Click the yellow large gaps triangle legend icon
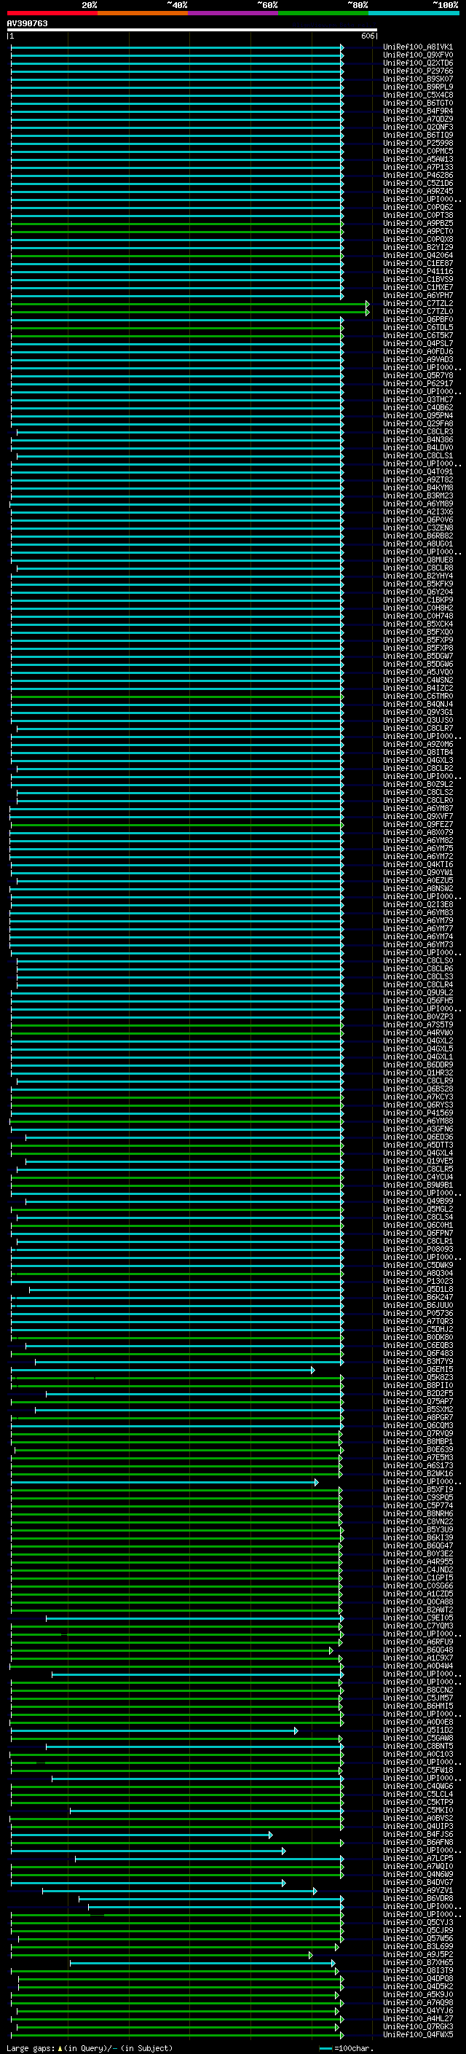Screen dimensions: 466x2054 [60, 2048]
